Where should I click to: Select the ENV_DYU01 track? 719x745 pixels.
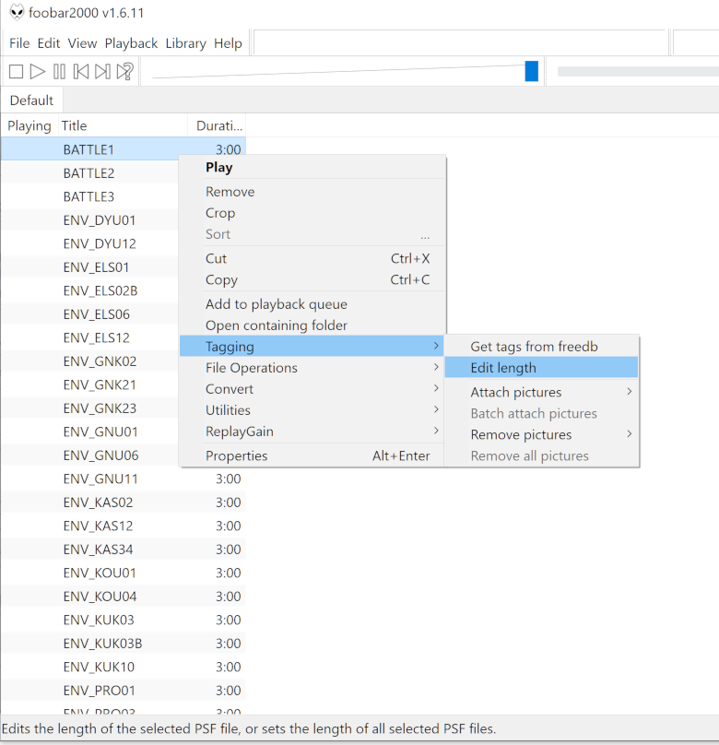[x=90, y=220]
